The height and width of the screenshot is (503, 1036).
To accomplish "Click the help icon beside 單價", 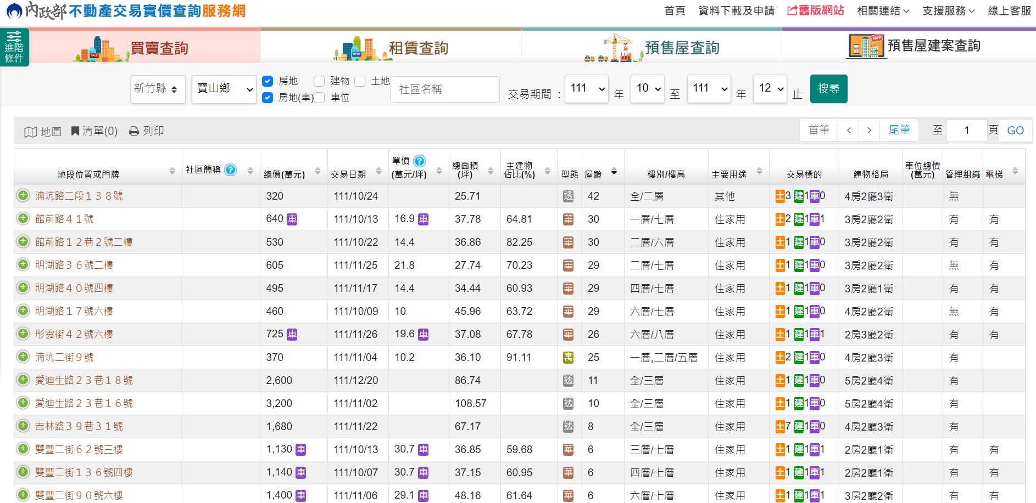I will click(x=418, y=162).
